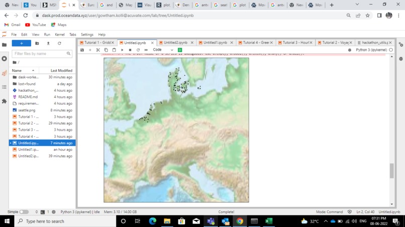
Task: Click the taskbar search box
Action: [65, 221]
